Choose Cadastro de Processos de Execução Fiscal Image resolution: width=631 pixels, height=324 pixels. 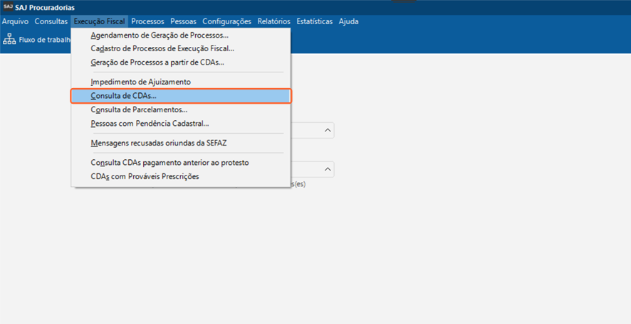click(x=162, y=49)
